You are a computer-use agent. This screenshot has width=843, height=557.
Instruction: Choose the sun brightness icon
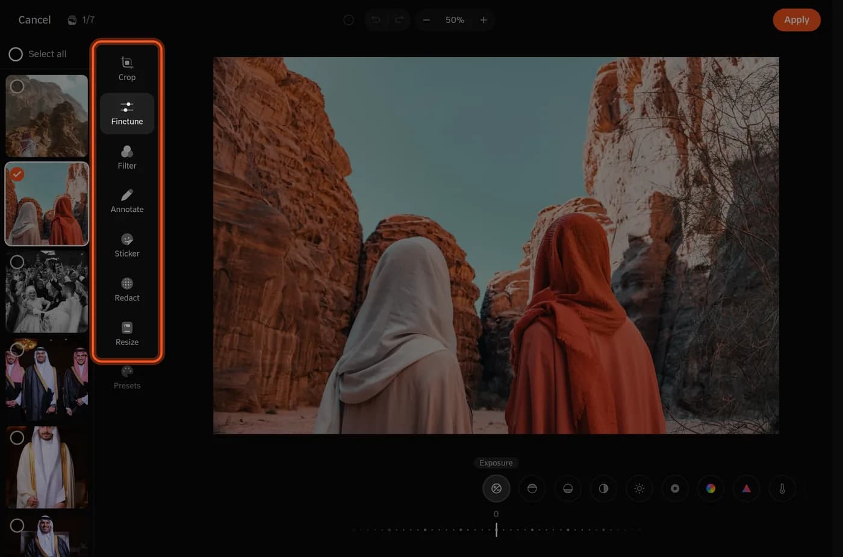[x=639, y=488]
